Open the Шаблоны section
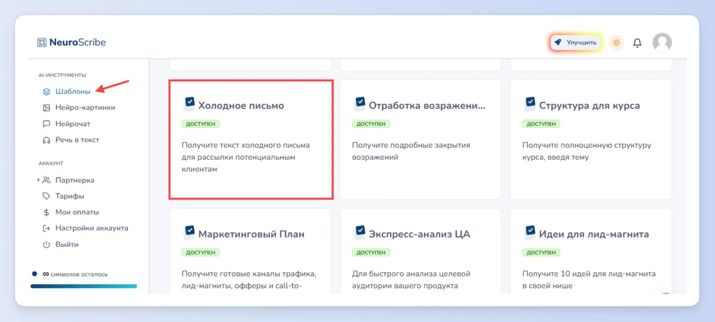The image size is (715, 322). point(73,92)
